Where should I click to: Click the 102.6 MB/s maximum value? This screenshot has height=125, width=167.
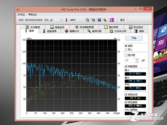[x=135, y=81]
